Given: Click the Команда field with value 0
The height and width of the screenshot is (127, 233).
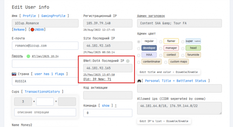Looking at the screenshot, I should click(108, 113).
